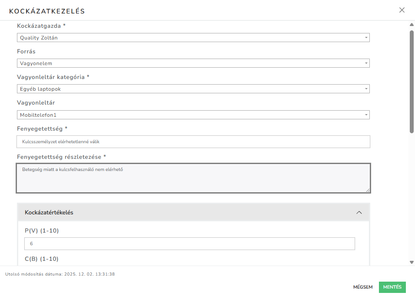Click the dropdown arrow next to Egyéb laptopok
This screenshot has height=299, width=415.
tap(365, 89)
